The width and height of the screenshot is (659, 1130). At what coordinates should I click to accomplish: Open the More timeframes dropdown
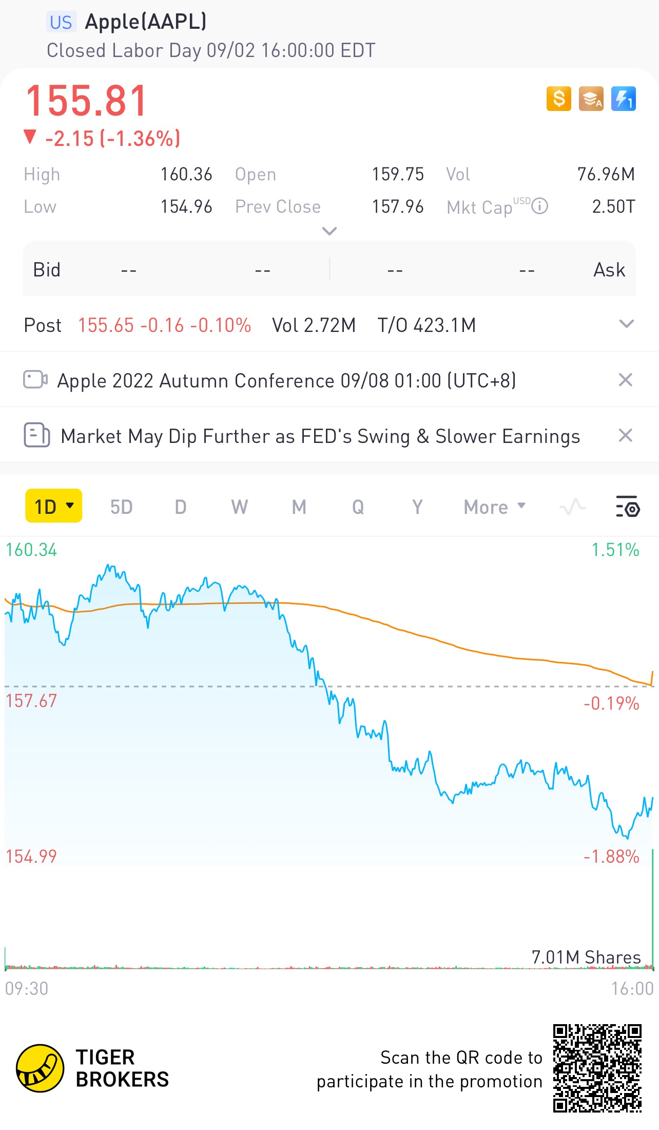494,507
